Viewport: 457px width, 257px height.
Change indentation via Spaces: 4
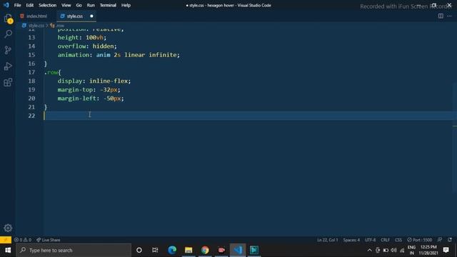[x=351, y=240]
